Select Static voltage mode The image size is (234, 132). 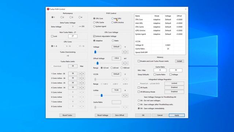[x=113, y=41]
